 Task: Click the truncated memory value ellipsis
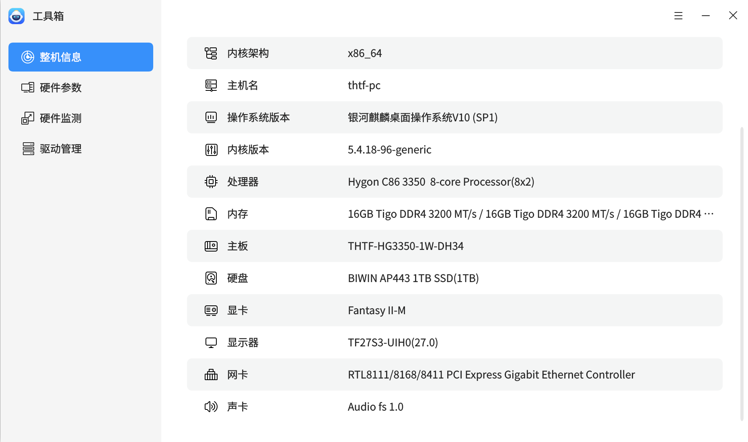coord(709,214)
